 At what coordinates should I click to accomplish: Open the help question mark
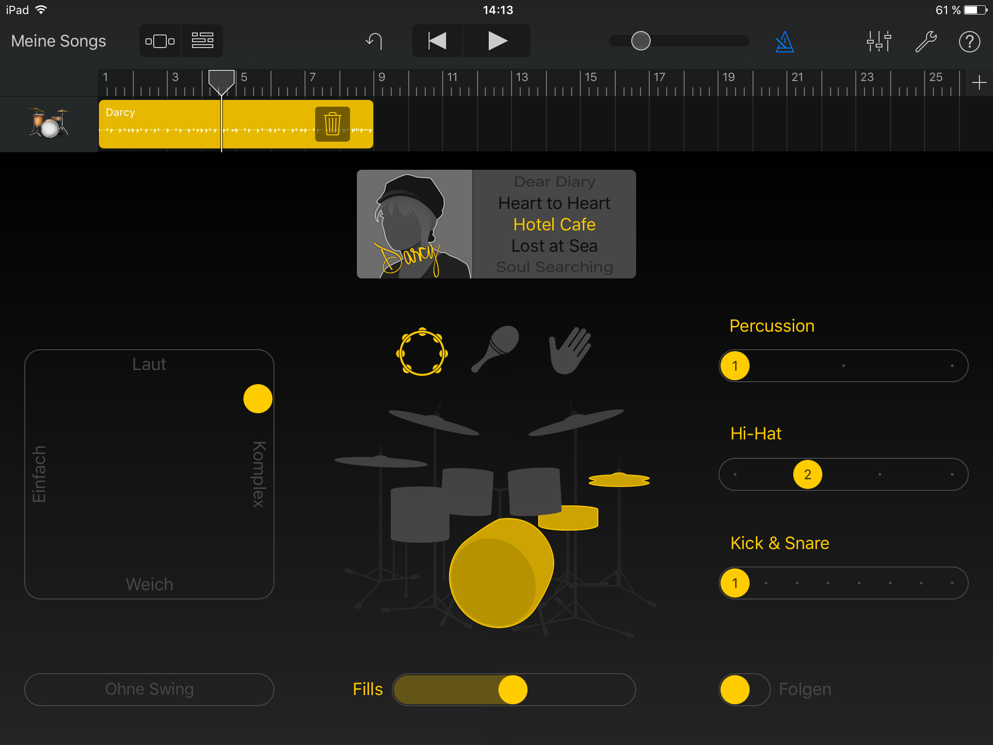tap(969, 42)
